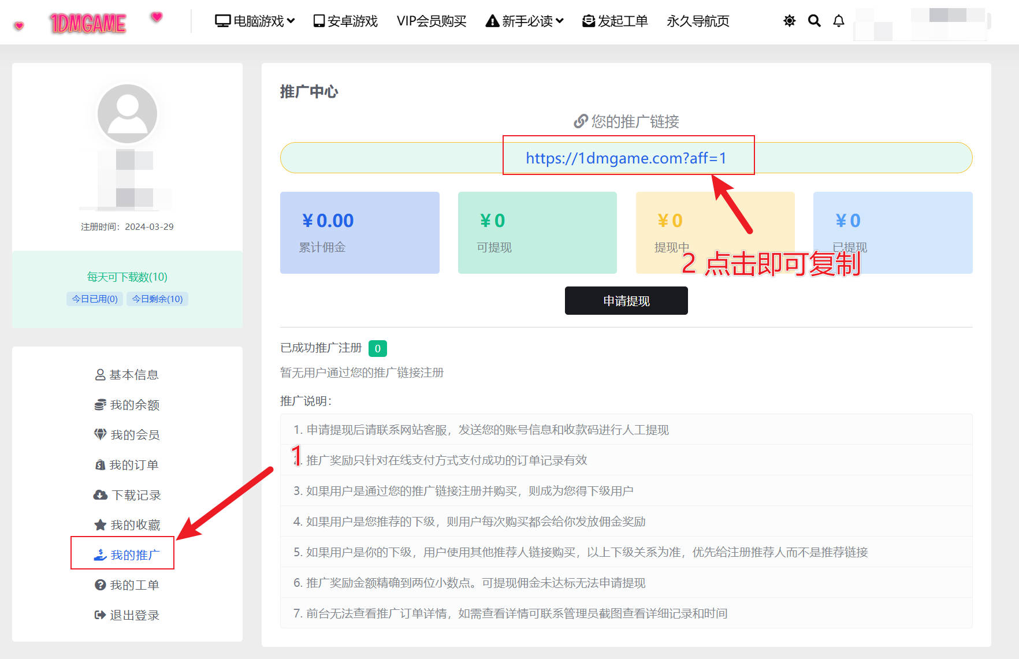Expand the 电脑游戏 dropdown menu
Image resolution: width=1019 pixels, height=659 pixels.
(255, 21)
